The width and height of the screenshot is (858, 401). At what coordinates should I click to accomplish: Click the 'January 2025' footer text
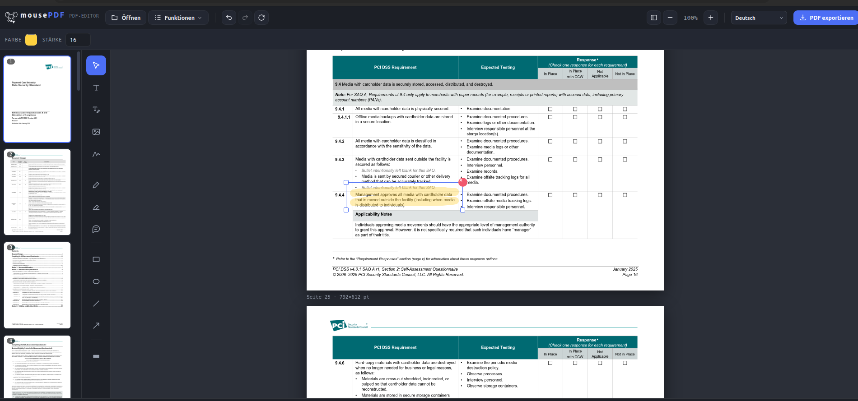[x=625, y=269]
